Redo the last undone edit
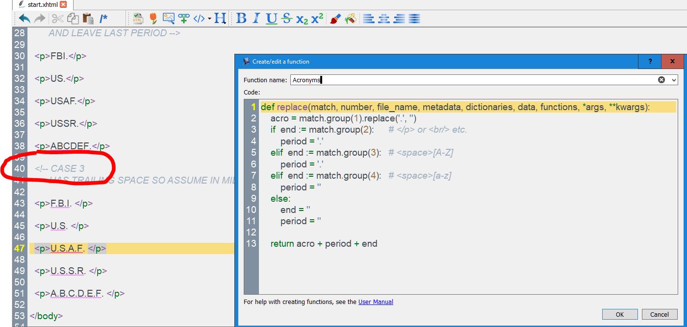The width and height of the screenshot is (687, 327). 40,19
